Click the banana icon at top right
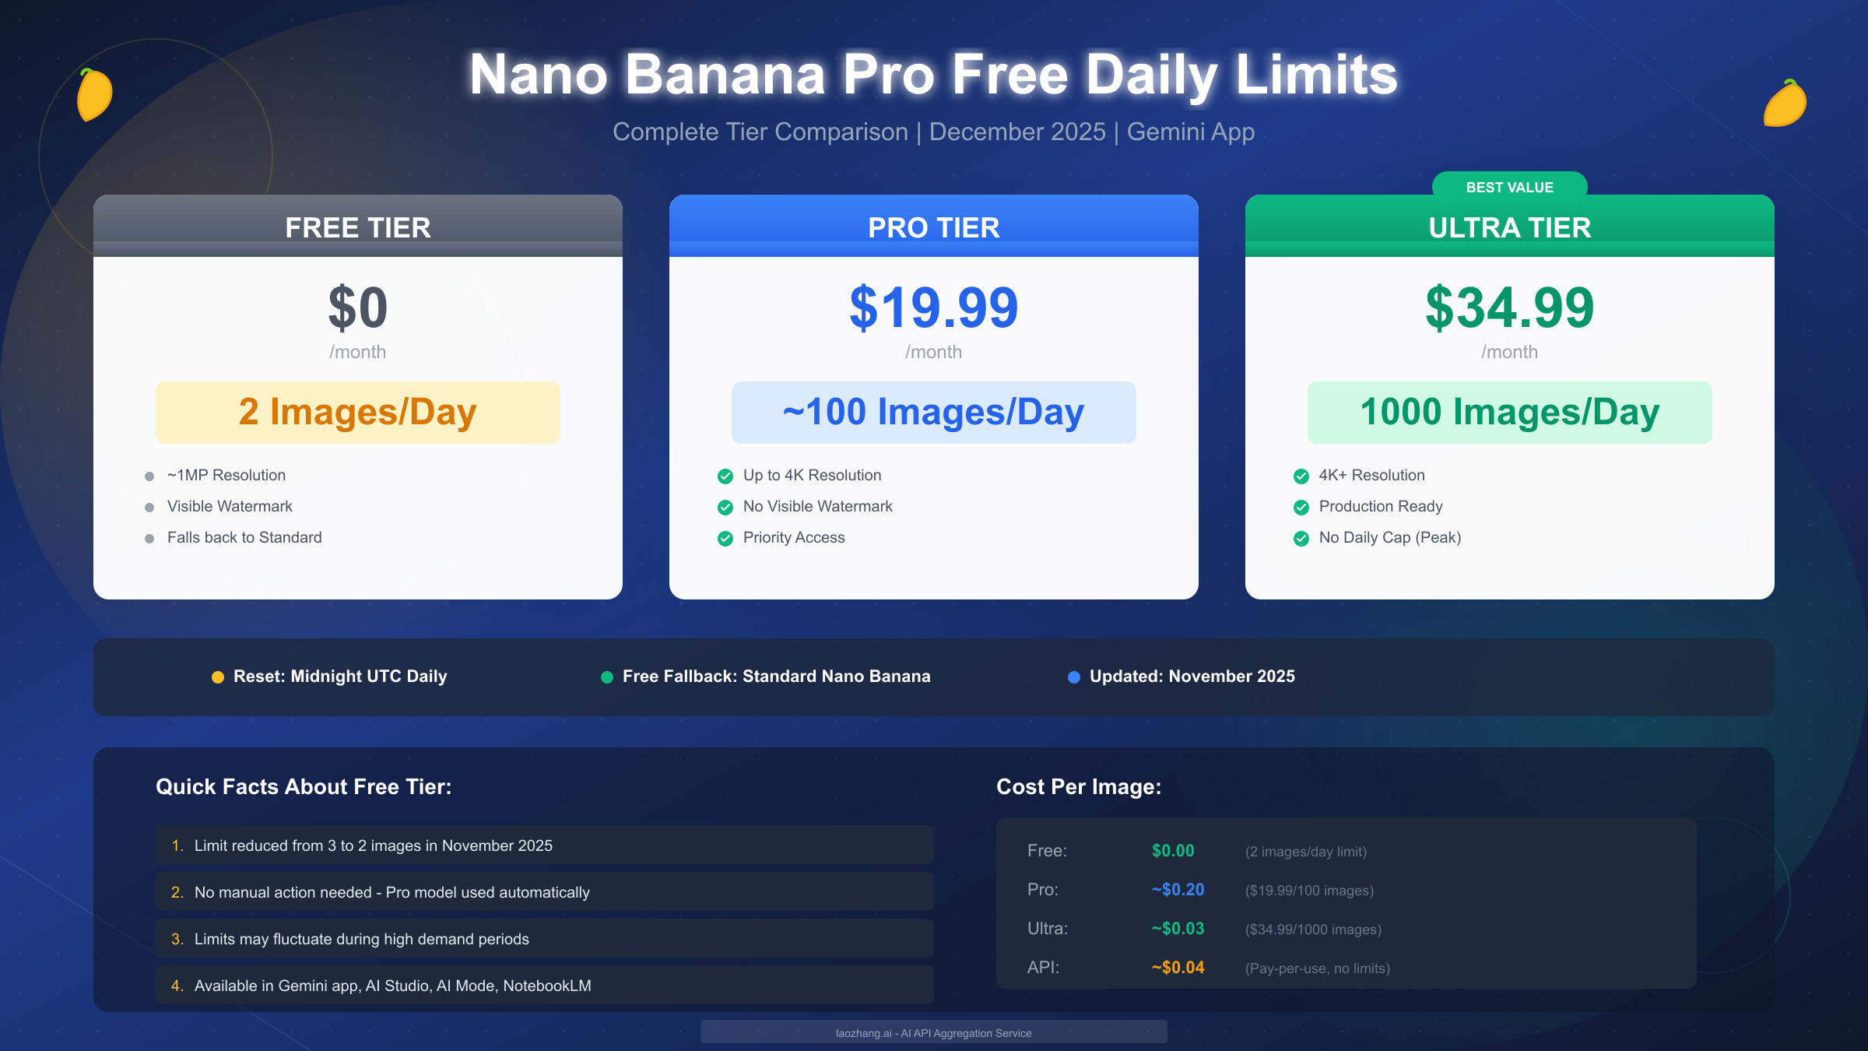This screenshot has height=1051, width=1868. click(x=1785, y=104)
